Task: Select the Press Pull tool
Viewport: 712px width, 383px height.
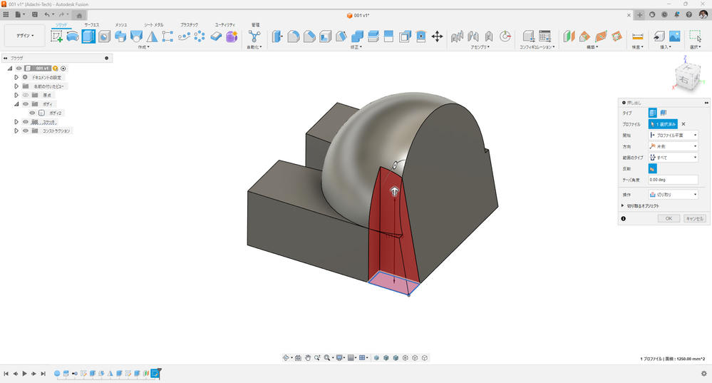Action: tap(277, 36)
